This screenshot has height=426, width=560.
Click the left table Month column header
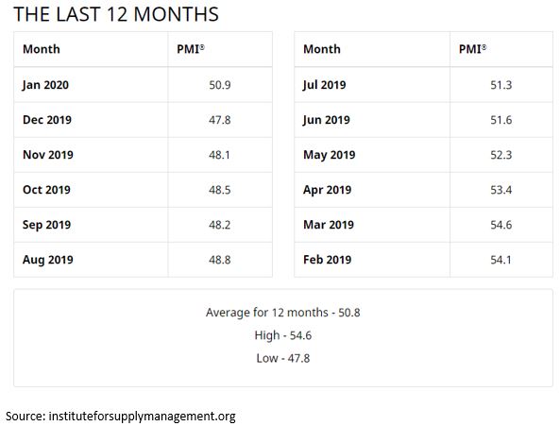pos(42,49)
